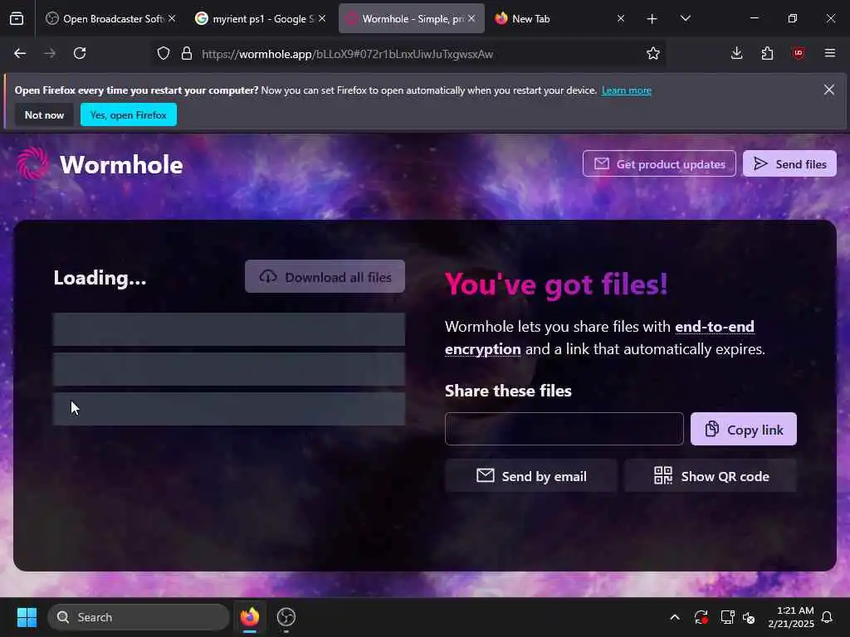850x637 pixels.
Task: View site security padlock info
Action: (x=187, y=54)
